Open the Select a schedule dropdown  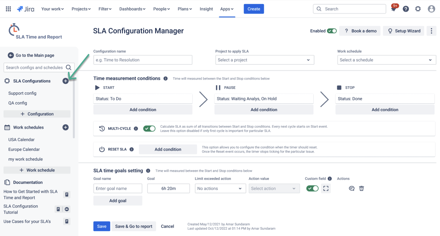point(386,60)
